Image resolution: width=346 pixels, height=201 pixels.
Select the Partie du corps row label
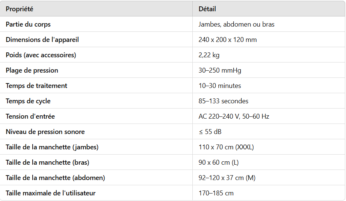pos(28,24)
